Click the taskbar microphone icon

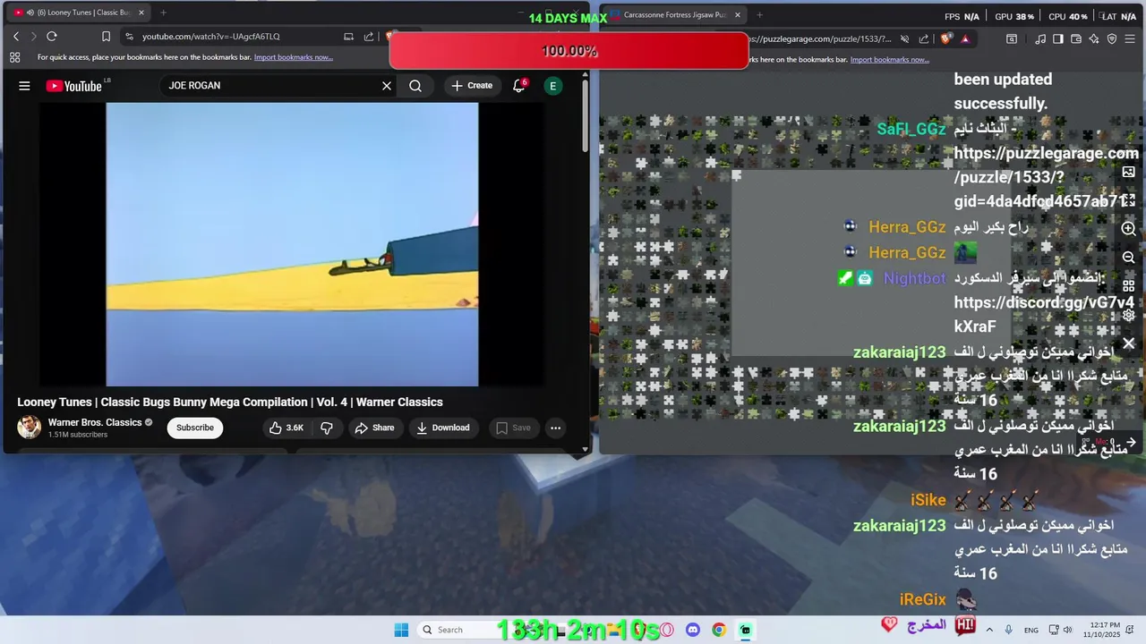[1009, 630]
